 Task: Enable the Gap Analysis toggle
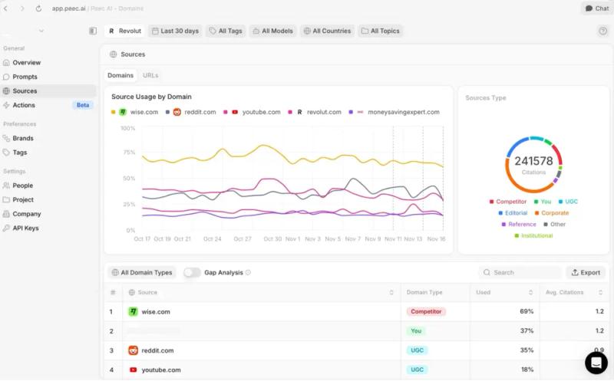(x=191, y=273)
